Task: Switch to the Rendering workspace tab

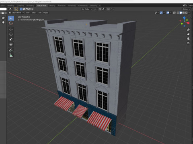Action: click(72, 6)
